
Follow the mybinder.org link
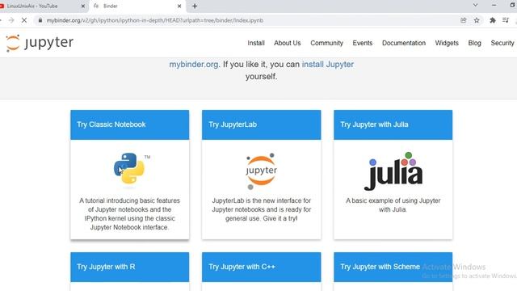pos(194,65)
